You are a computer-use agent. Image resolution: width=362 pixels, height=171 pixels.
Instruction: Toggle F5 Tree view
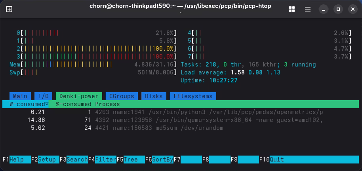pyautogui.click(x=131, y=160)
